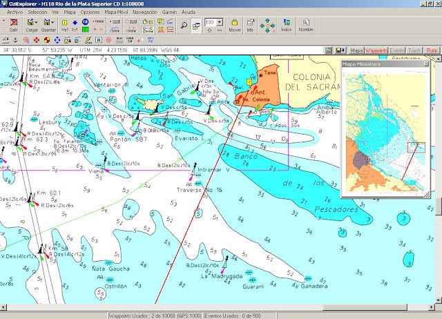
Task: Click the Eventos Usados status bar text
Action: pos(233,316)
